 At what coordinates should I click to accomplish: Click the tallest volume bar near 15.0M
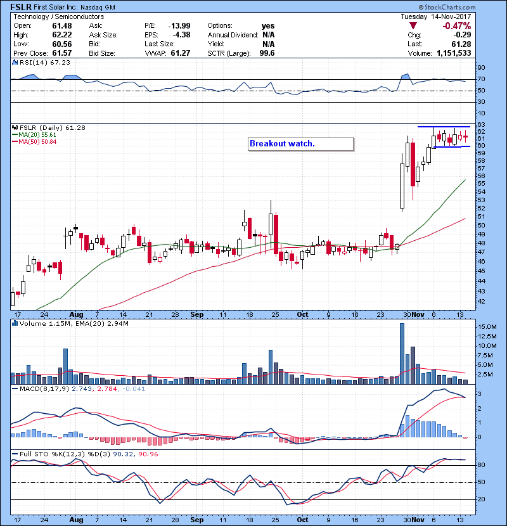402,354
